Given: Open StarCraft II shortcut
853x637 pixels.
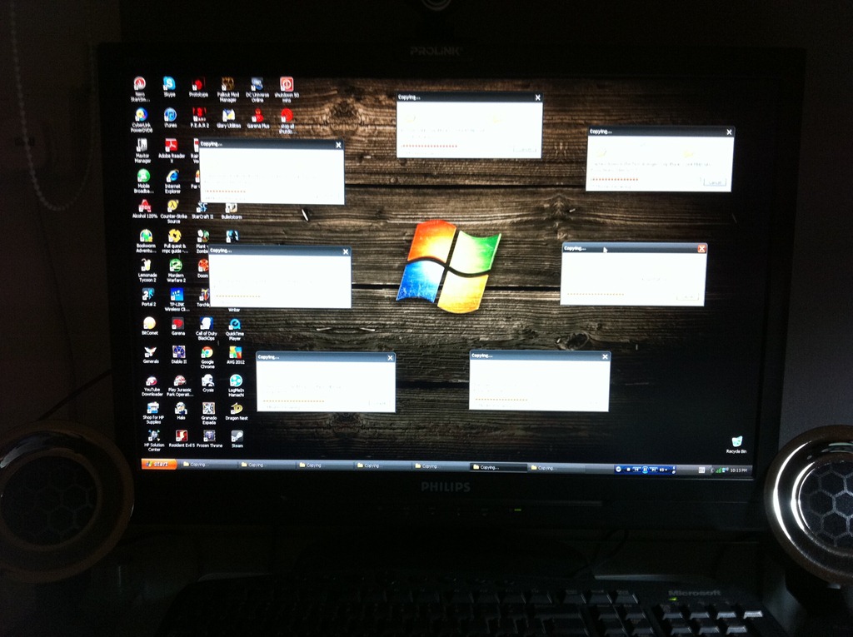Looking at the screenshot, I should (202, 210).
